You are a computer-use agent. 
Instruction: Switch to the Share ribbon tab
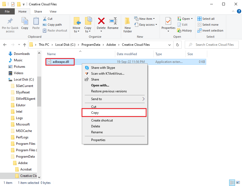click(x=38, y=12)
